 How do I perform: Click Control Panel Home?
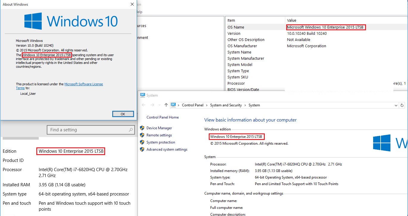coord(163,117)
